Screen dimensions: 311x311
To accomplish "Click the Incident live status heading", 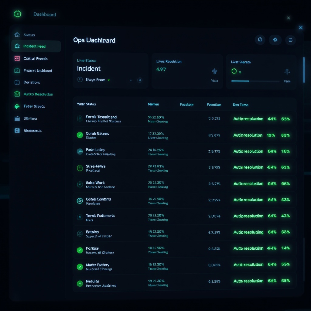I will click(89, 69).
